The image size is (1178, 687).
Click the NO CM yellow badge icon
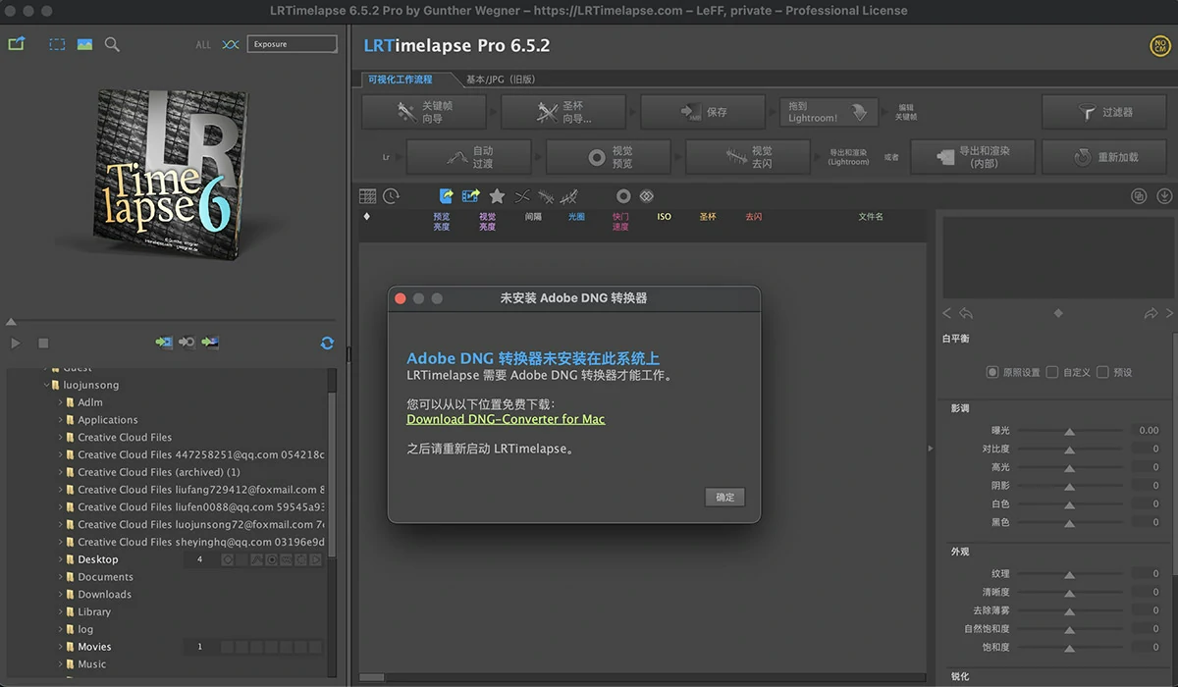(x=1160, y=46)
